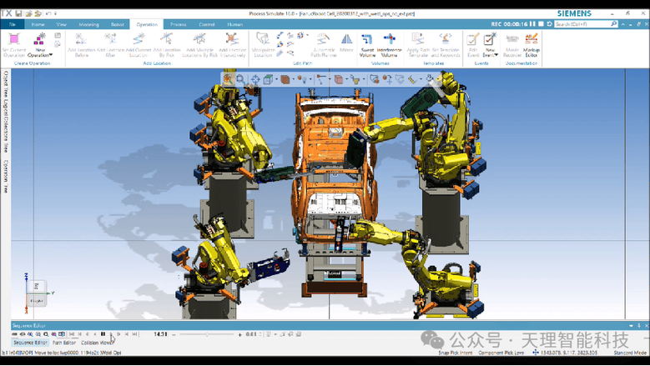Decrease simulation speed with minus button
The height and width of the screenshot is (366, 650).
coord(174,334)
